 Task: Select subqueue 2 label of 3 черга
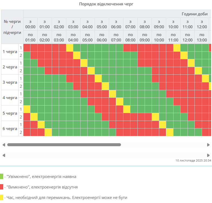(x=21, y=86)
